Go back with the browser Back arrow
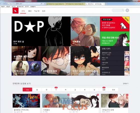 [x=2, y=4]
